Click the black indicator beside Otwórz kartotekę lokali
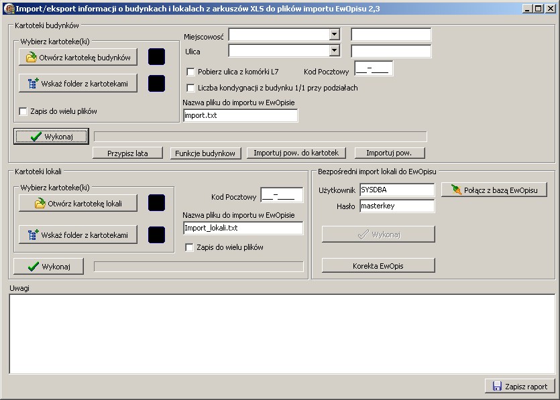Viewport: 560px width, 400px height. [156, 202]
